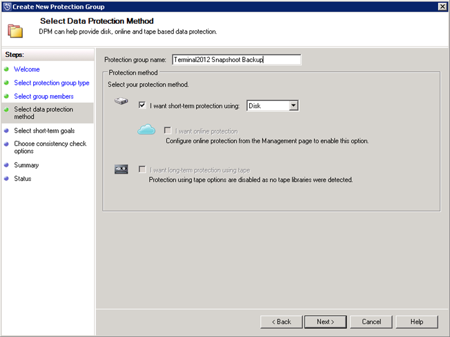This screenshot has height=337, width=450.
Task: Click the 'I want online protection' label
Action: tap(207, 131)
